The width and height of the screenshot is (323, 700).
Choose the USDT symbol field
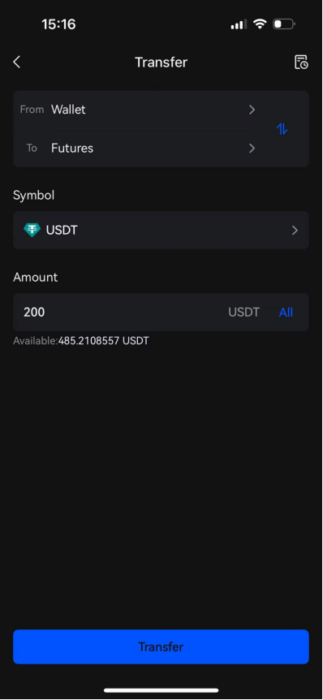coord(161,231)
